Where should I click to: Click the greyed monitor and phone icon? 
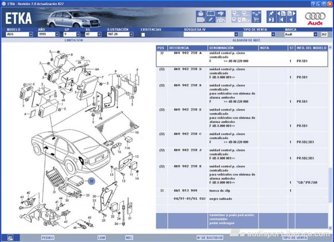pyautogui.click(x=236, y=20)
